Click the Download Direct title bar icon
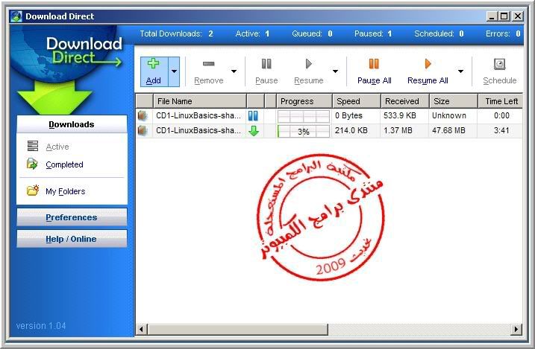The height and width of the screenshot is (349, 535). [16, 16]
